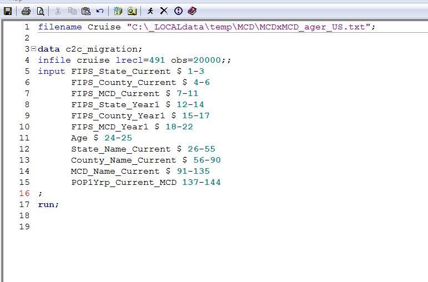This screenshot has width=428, height=282.
Task: Open Print Preview from the toolbar
Action: pos(41,11)
